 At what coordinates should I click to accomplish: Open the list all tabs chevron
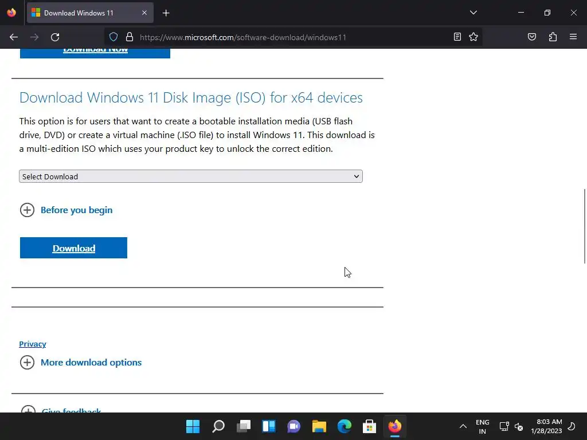pyautogui.click(x=473, y=13)
